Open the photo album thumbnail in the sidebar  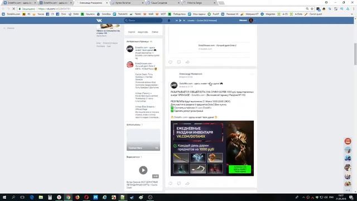click(x=143, y=140)
